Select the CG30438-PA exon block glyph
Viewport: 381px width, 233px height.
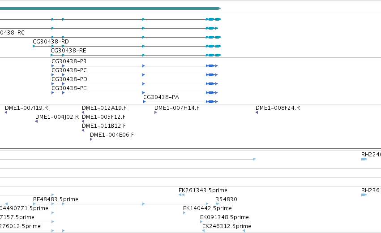coord(211,102)
